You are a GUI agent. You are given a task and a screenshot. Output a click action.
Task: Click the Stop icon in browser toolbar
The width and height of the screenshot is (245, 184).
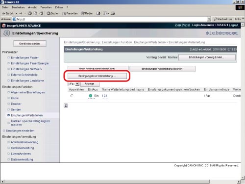30,13
